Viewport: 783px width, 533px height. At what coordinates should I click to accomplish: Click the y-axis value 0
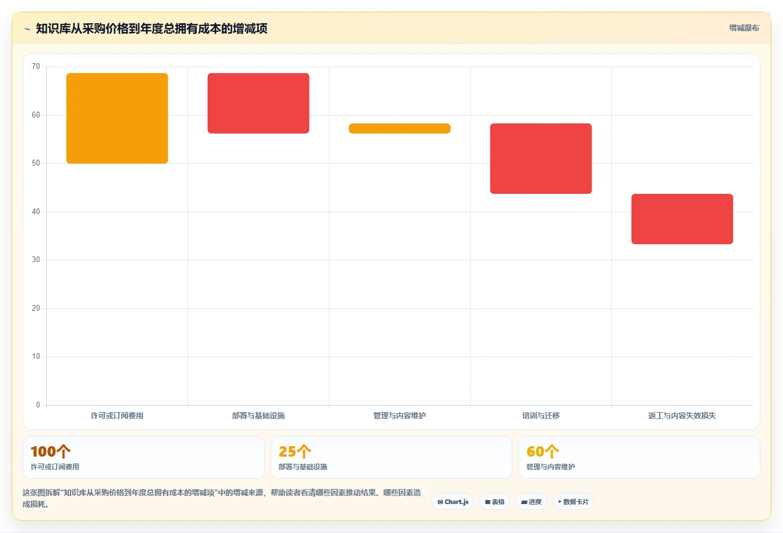(38, 405)
